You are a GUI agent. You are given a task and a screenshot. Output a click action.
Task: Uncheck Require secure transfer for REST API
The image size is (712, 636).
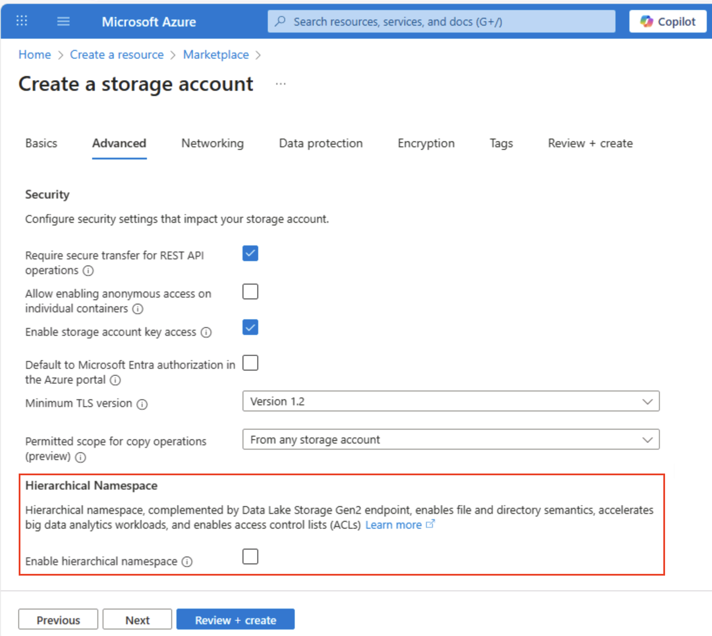click(250, 253)
